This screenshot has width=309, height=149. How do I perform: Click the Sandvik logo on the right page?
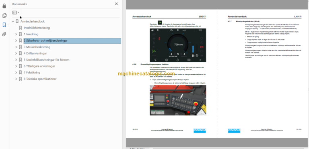[x=234, y=131]
